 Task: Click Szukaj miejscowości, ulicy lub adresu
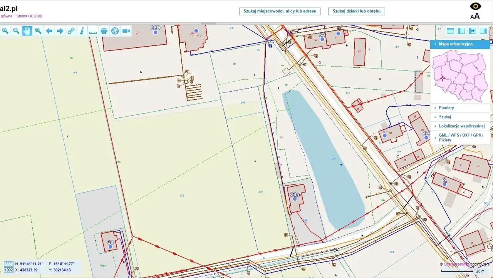pyautogui.click(x=280, y=11)
